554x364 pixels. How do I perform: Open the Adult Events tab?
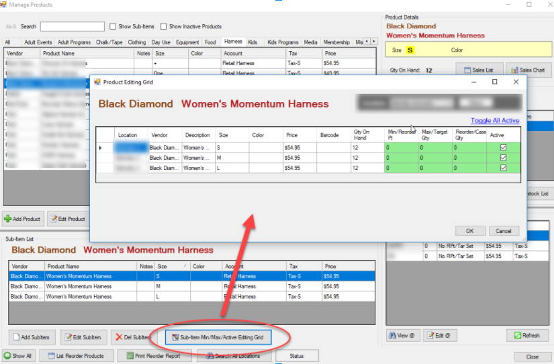pos(38,42)
